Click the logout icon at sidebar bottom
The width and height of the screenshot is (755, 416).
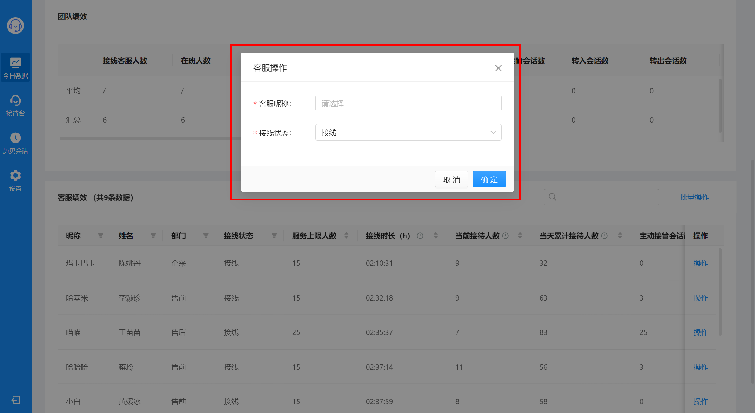click(16, 400)
